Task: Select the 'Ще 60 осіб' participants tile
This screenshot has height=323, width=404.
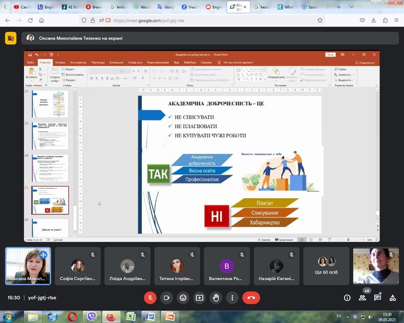Action: point(326,266)
